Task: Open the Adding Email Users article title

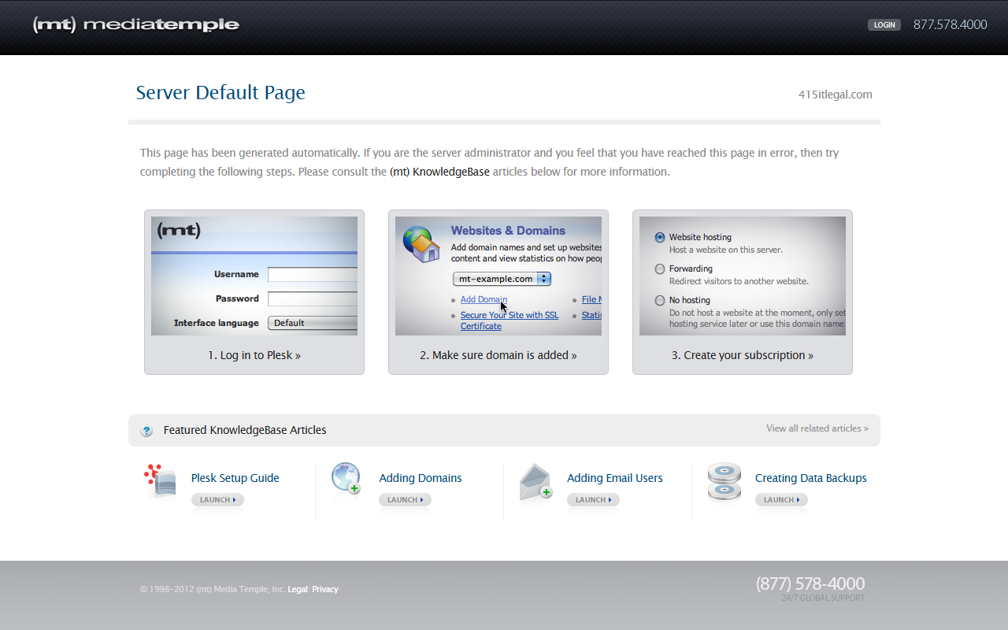Action: pyautogui.click(x=615, y=478)
